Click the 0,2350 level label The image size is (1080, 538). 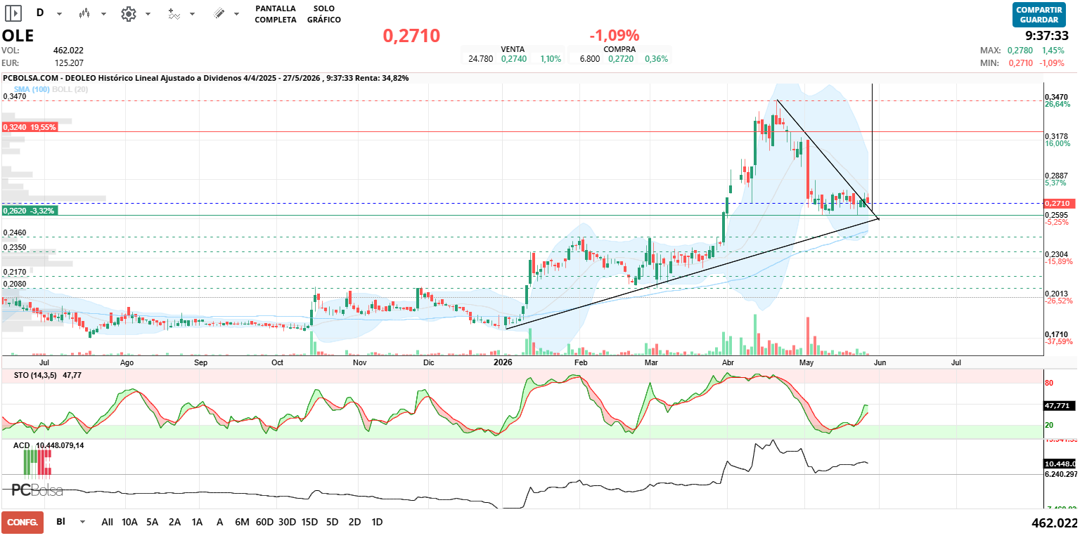point(15,248)
